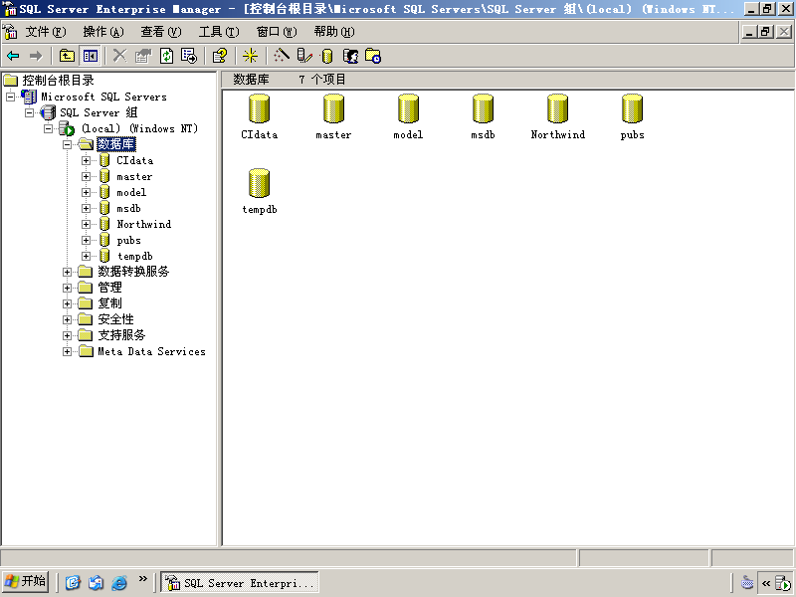796x597 pixels.
Task: Open the console system menu icon left of 文件
Action: click(10, 32)
